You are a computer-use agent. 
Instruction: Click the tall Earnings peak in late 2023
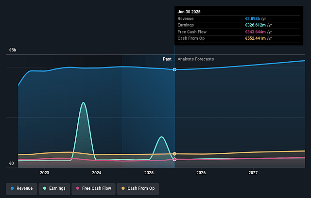pyautogui.click(x=83, y=102)
